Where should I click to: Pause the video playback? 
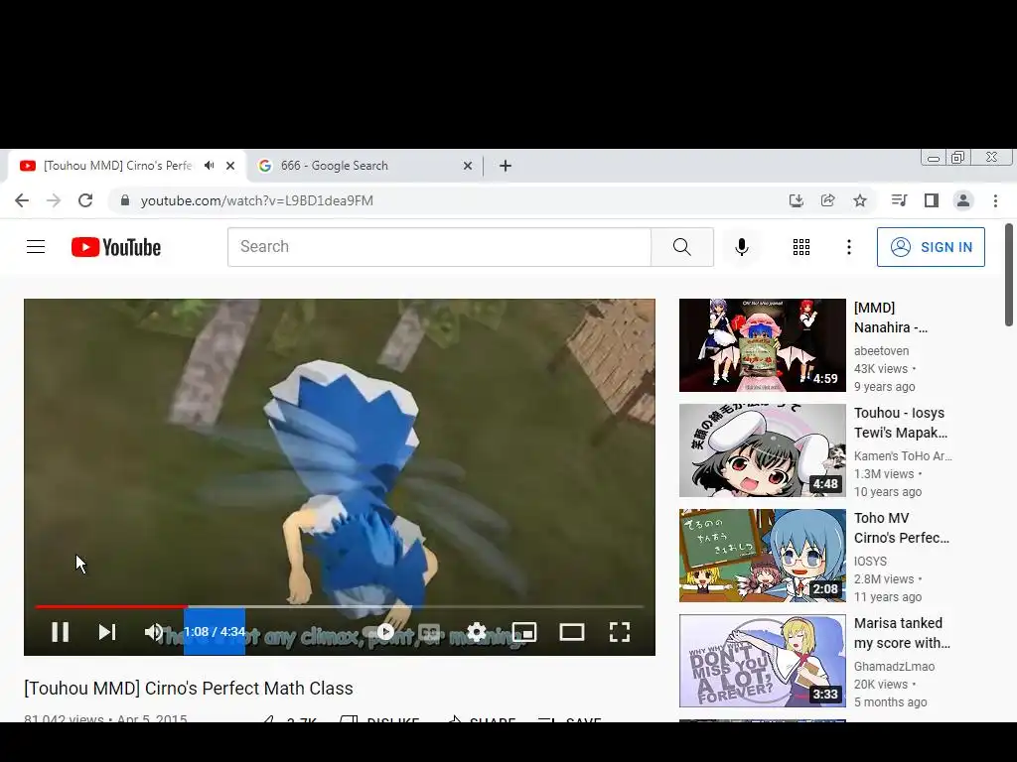pyautogui.click(x=60, y=632)
